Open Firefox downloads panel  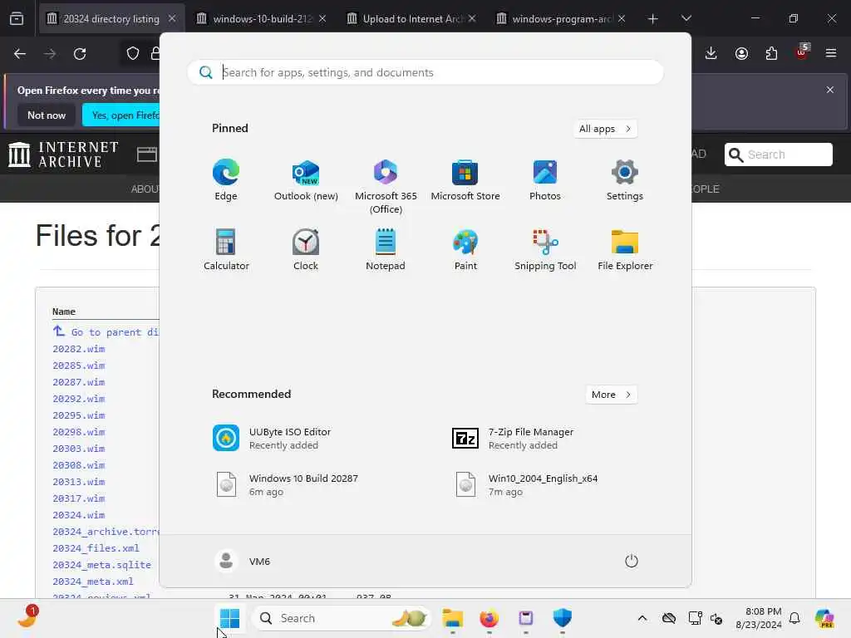711,53
